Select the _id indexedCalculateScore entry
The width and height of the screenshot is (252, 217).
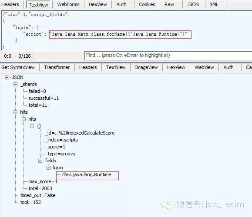(x=80, y=133)
